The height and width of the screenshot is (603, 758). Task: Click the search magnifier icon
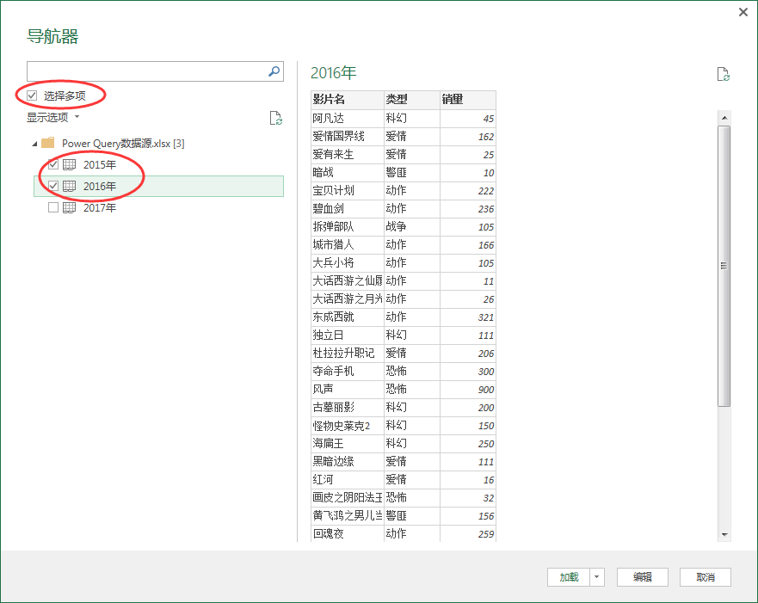click(x=273, y=71)
